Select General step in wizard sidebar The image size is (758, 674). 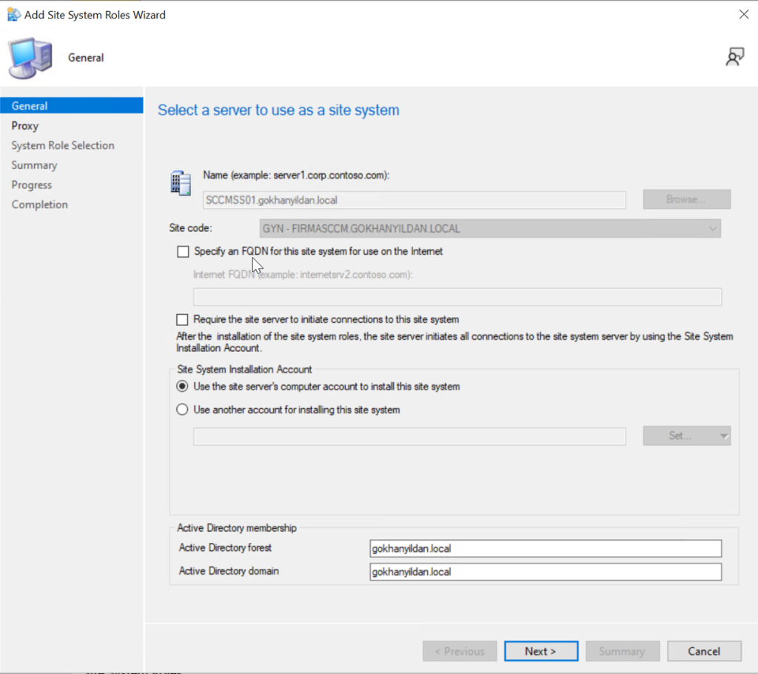coord(72,105)
